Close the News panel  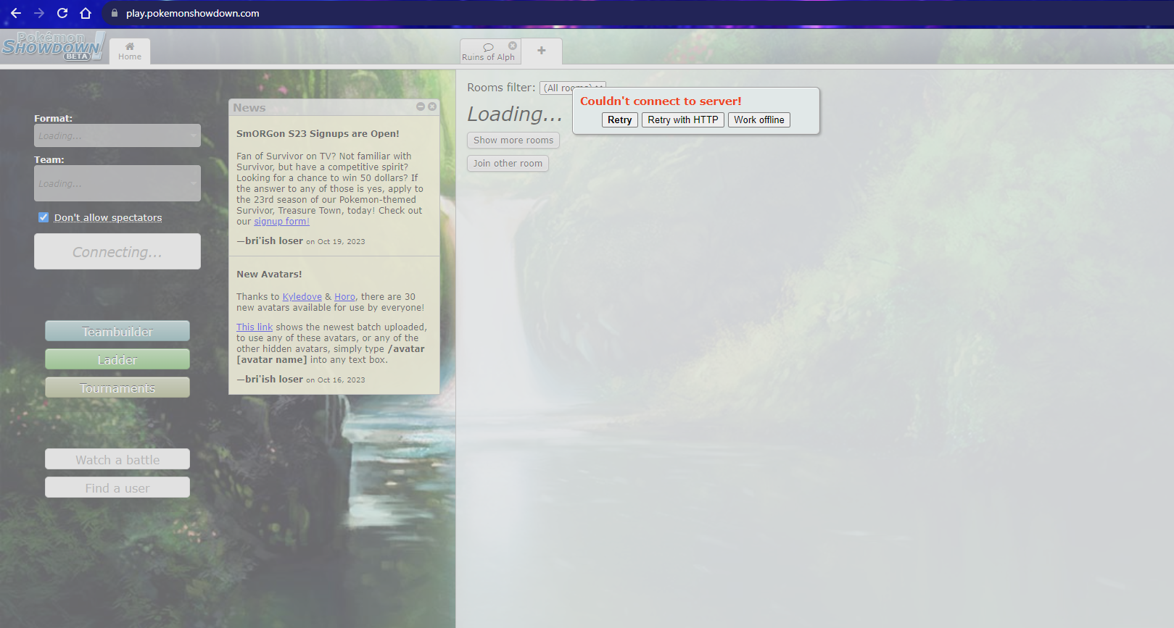coord(432,106)
